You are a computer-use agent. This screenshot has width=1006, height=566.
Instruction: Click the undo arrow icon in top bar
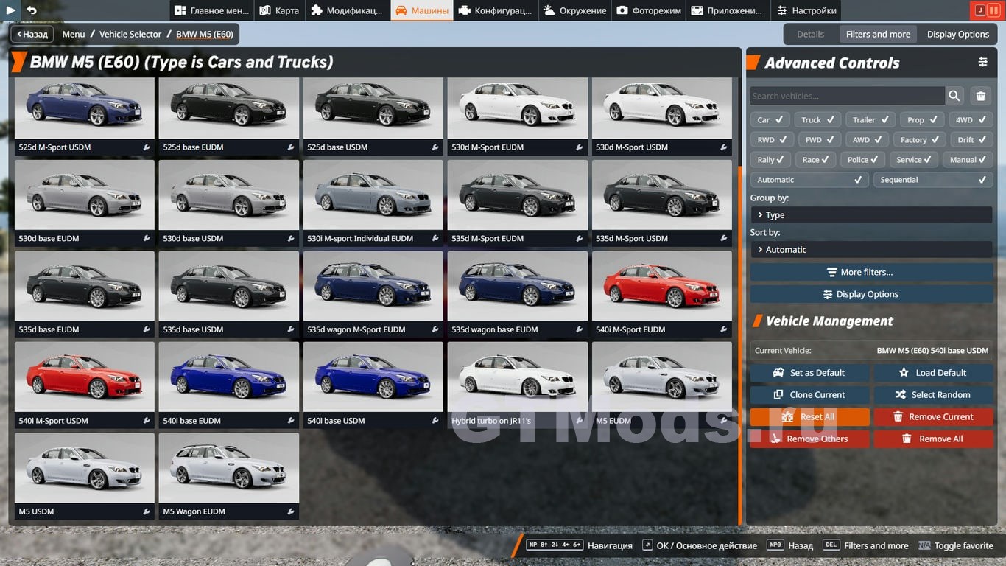pyautogui.click(x=32, y=10)
